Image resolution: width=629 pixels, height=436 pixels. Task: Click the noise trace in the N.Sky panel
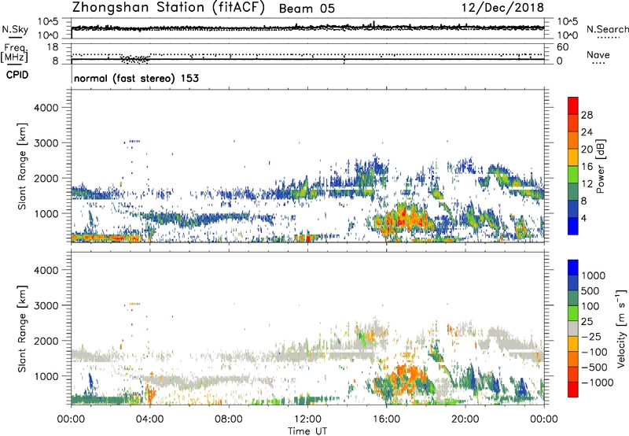pyautogui.click(x=307, y=28)
